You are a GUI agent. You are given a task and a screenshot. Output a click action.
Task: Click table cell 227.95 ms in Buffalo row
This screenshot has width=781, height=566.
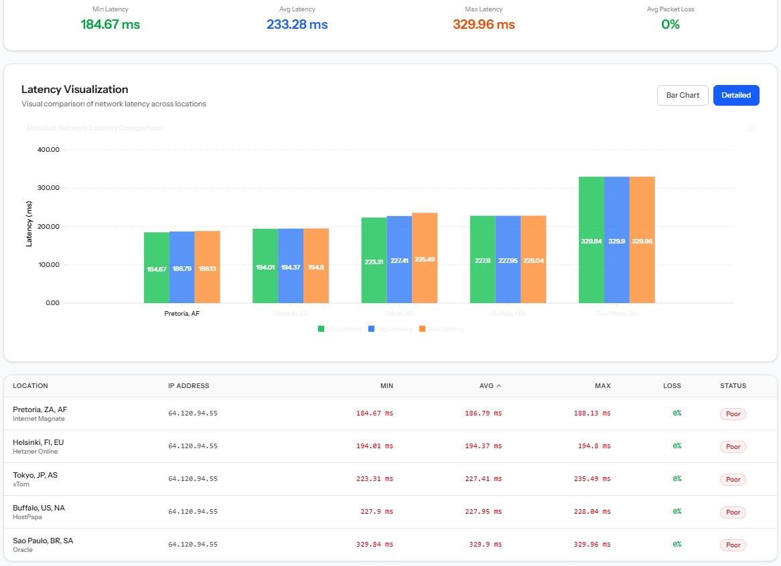483,512
